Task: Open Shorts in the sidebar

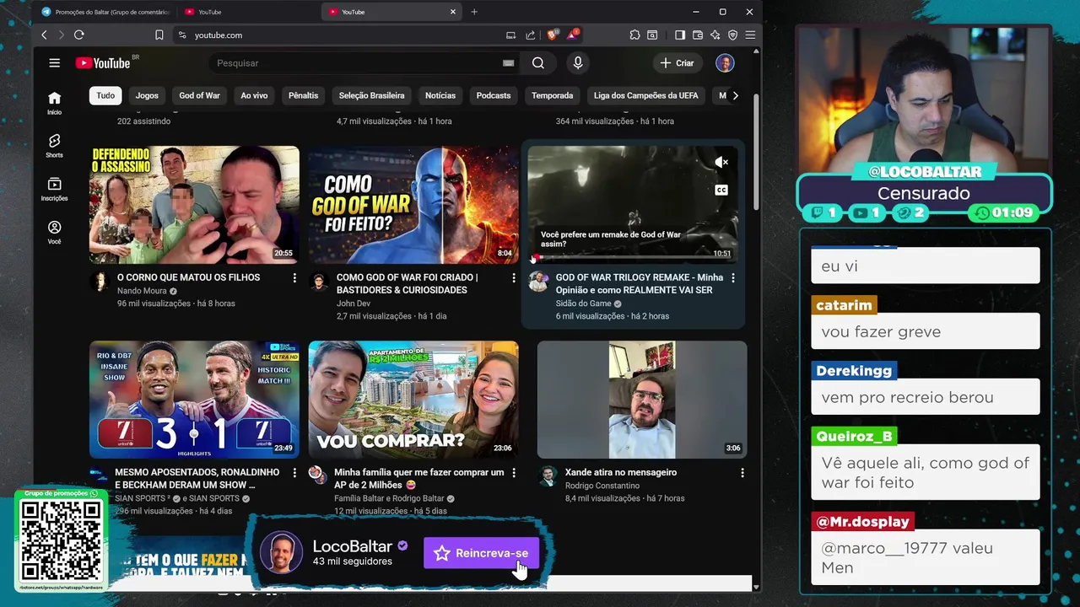Action: tap(54, 146)
